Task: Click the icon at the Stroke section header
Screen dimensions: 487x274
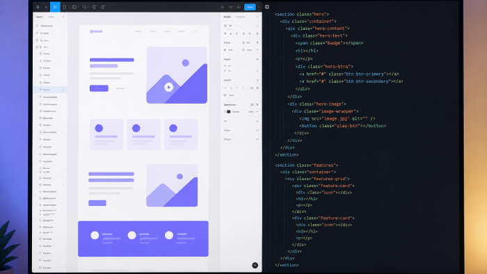Action: click(257, 130)
